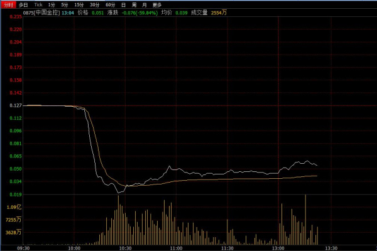The width and height of the screenshot is (377, 251).
Task: Click the 0.142 price axis label
Action: [x=16, y=93]
